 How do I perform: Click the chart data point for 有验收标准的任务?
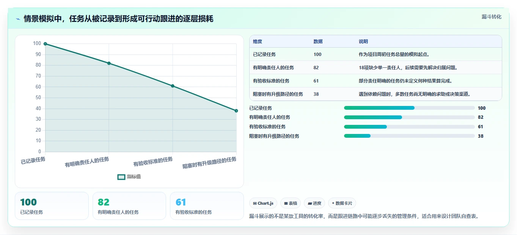tap(173, 86)
